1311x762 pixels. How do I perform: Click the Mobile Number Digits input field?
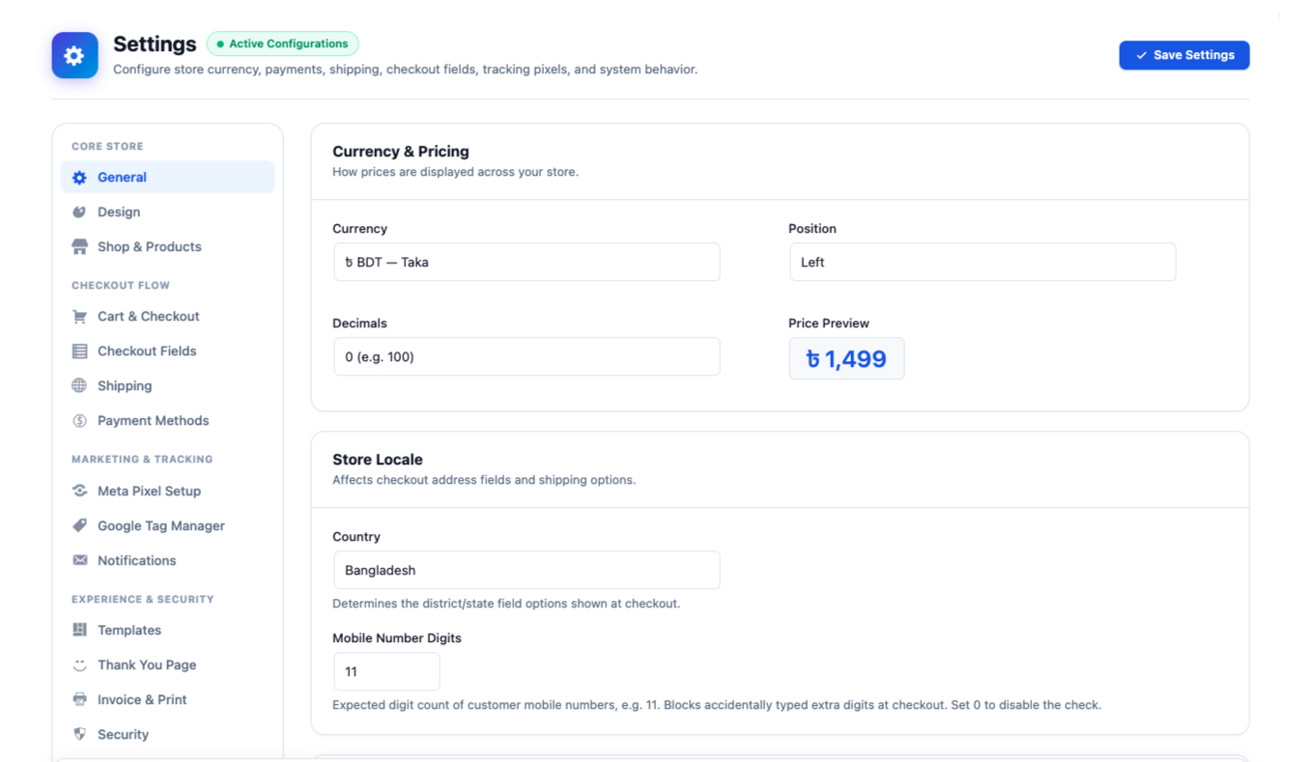386,671
